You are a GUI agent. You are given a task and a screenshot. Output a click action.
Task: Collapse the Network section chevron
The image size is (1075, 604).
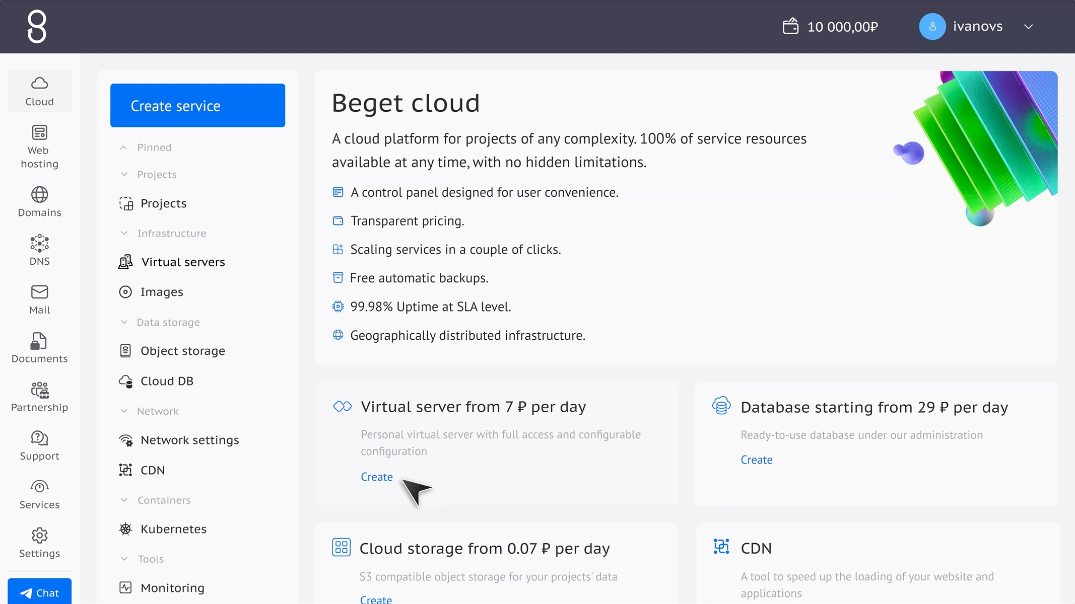click(124, 411)
